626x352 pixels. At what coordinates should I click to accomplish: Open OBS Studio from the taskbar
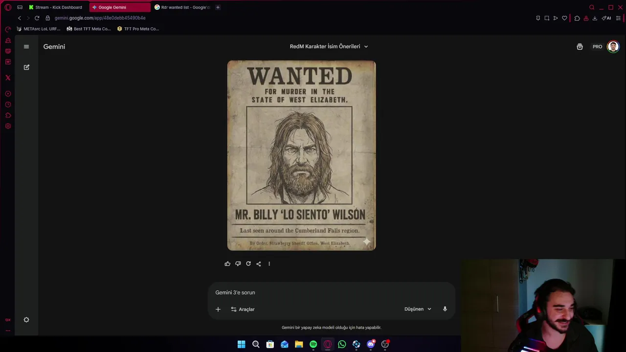(x=385, y=344)
